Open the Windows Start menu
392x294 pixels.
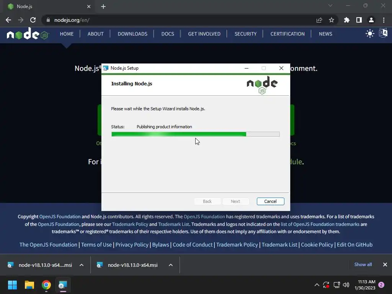coord(12,285)
